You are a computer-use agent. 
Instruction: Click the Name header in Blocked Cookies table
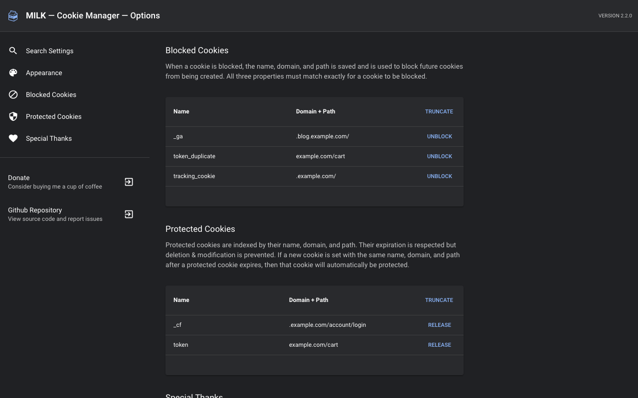click(x=181, y=111)
